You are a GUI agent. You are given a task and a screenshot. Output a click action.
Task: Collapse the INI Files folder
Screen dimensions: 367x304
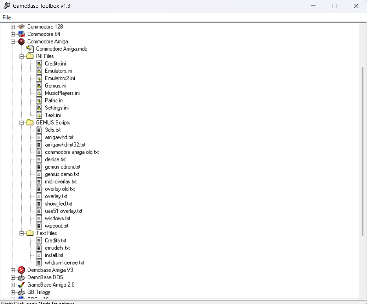21,56
